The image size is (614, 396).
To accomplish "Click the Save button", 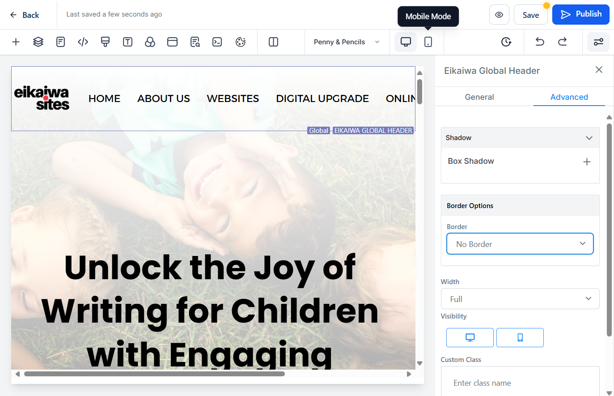I will pyautogui.click(x=531, y=15).
